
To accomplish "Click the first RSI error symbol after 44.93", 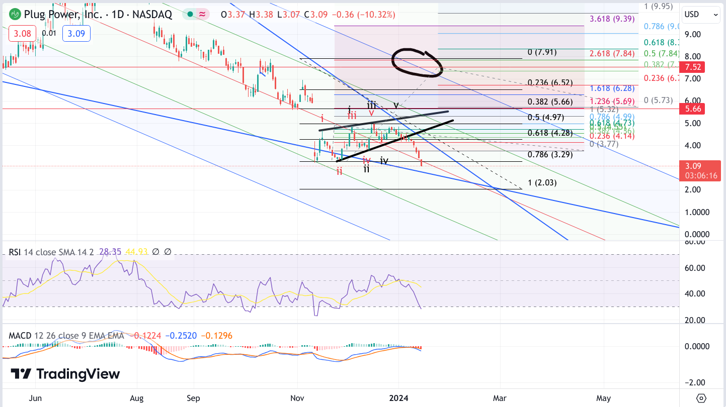I will [x=156, y=251].
